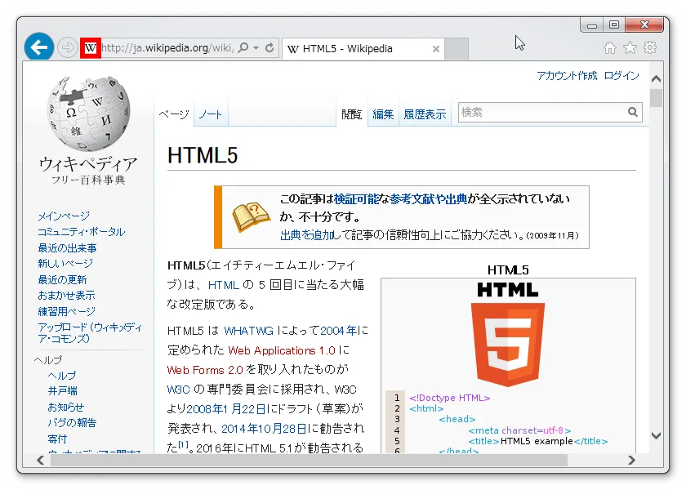The width and height of the screenshot is (686, 490).
Task: Open the address bar autocomplete dropdown arrow
Action: click(x=256, y=47)
